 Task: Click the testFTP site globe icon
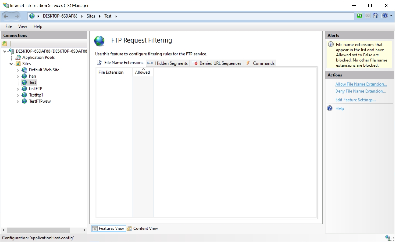tap(24, 89)
